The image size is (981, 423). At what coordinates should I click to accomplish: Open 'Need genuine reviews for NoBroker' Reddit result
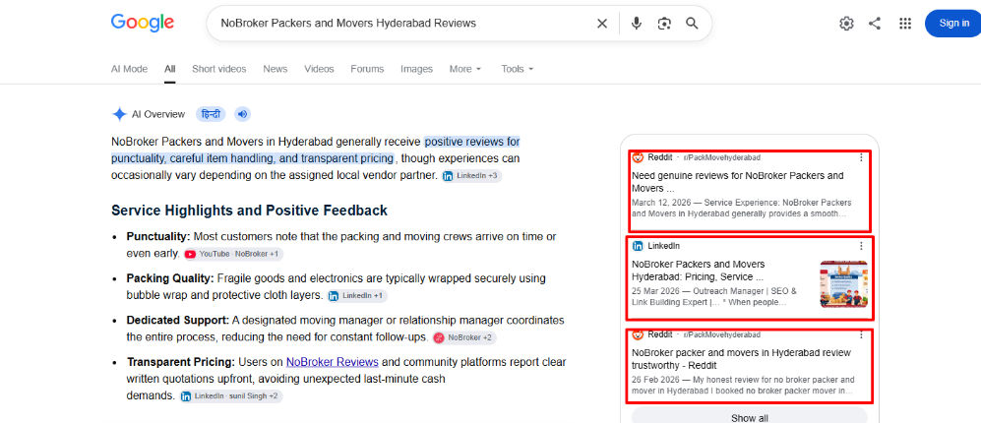738,181
